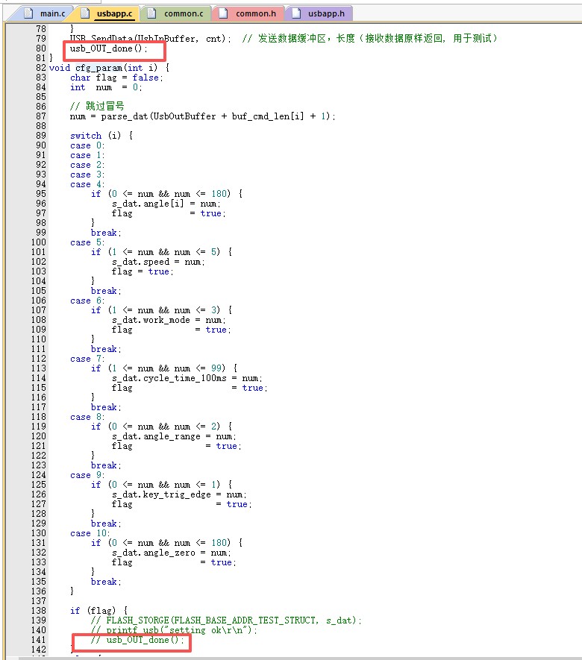Click the green file icon on common.c tab
Viewport: 582px width, 660px height.
click(x=152, y=13)
